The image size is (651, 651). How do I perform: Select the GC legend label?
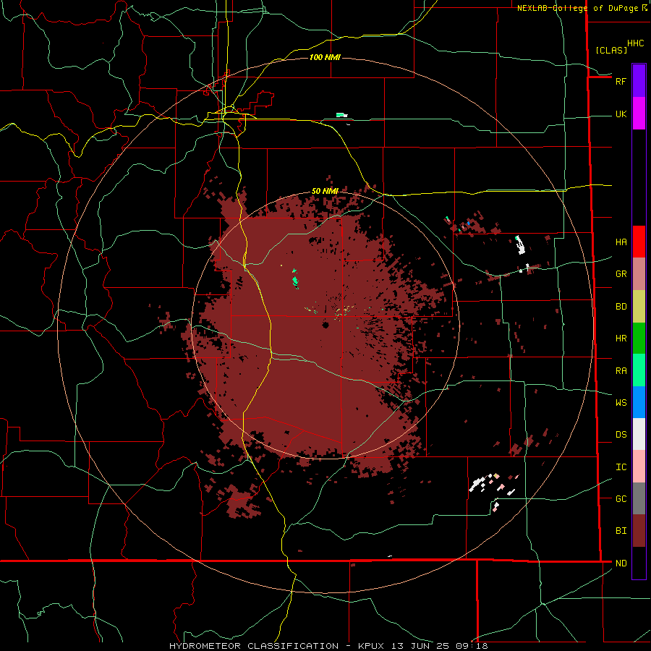click(621, 498)
